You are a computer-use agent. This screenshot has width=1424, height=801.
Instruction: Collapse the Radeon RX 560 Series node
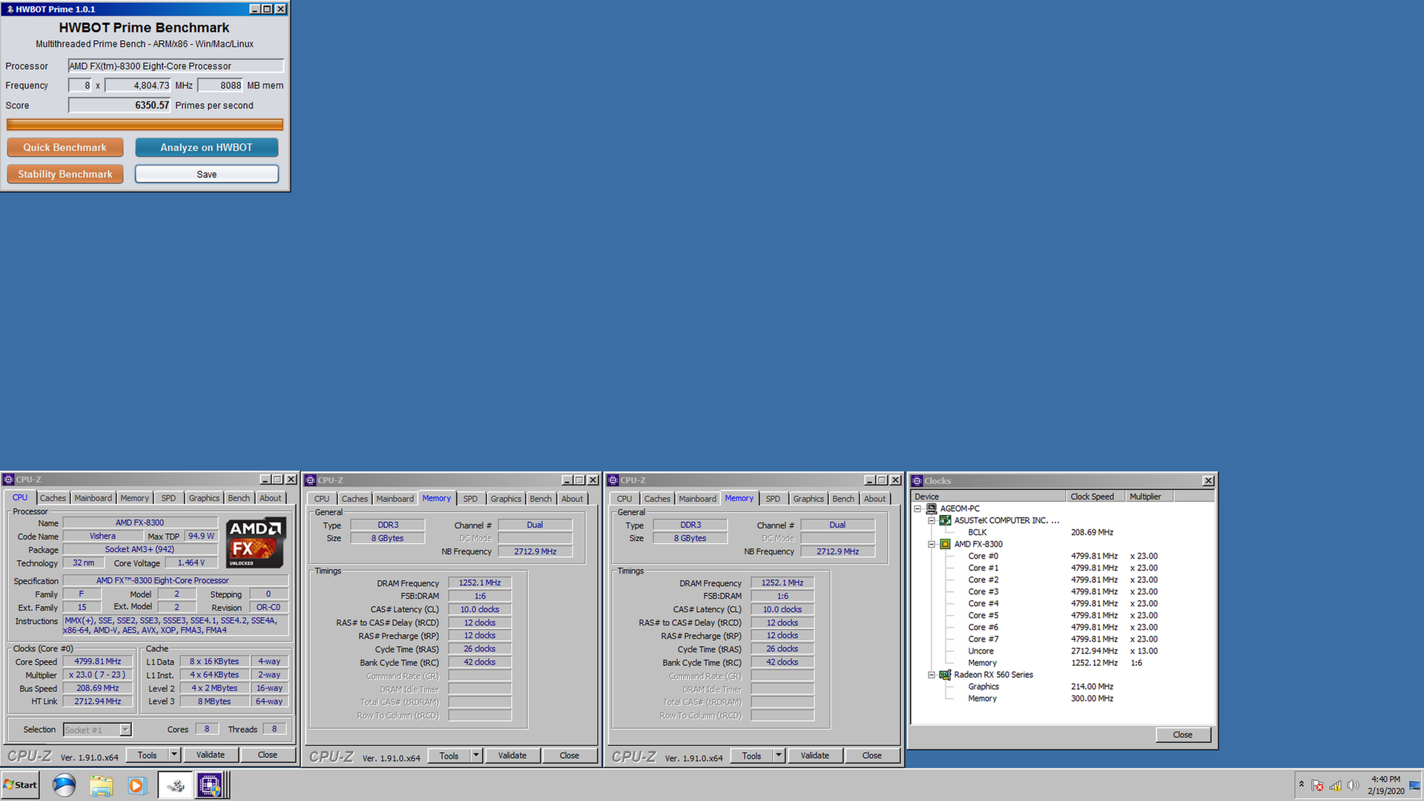click(x=932, y=675)
